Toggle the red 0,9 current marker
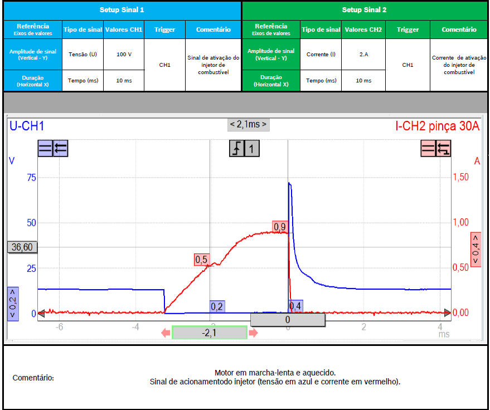 pos(279,226)
